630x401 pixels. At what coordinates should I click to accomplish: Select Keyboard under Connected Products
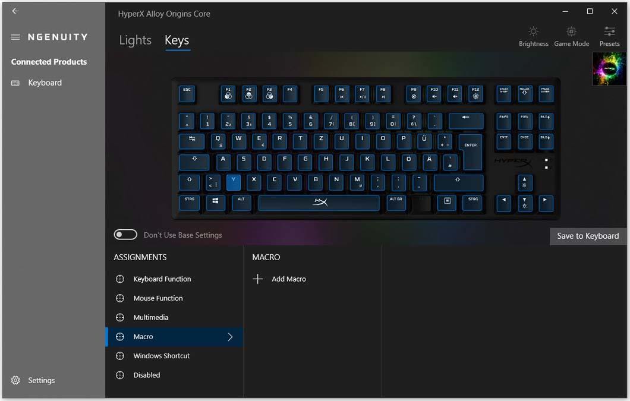[45, 83]
